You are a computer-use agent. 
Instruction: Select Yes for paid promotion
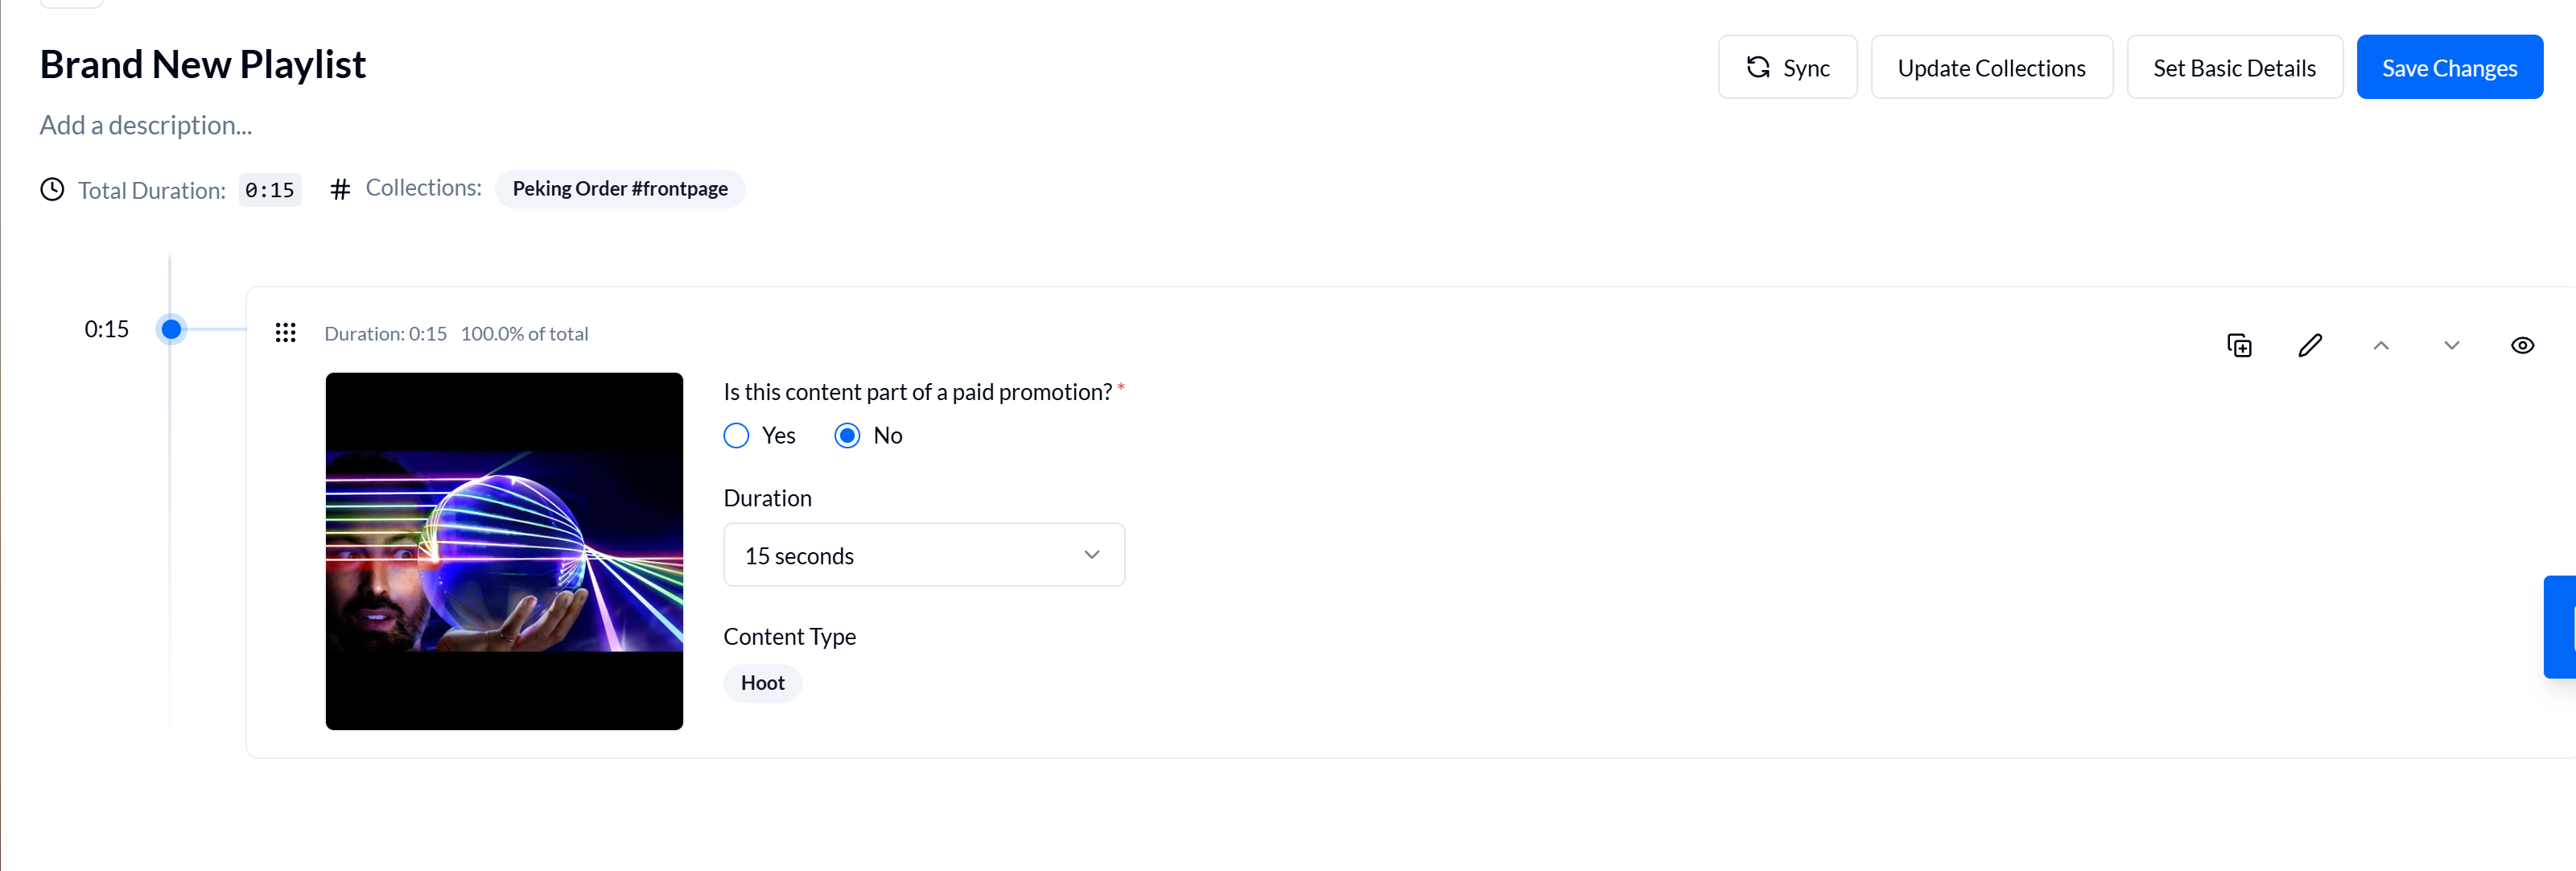point(736,435)
